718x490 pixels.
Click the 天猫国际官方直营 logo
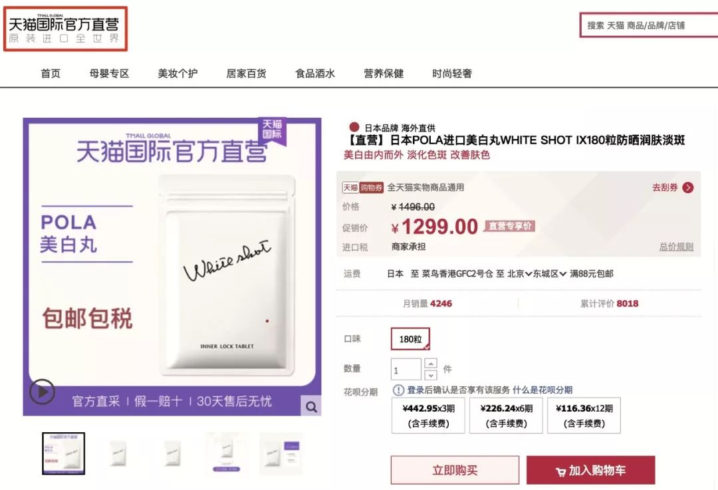[x=65, y=29]
